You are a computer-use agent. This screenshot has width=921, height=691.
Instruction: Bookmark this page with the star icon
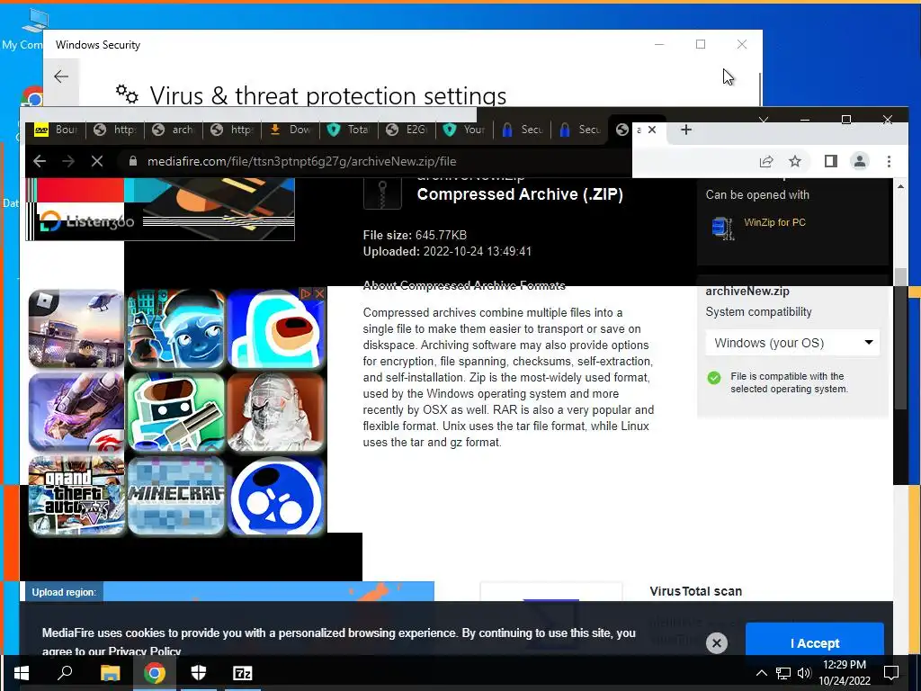click(x=795, y=162)
